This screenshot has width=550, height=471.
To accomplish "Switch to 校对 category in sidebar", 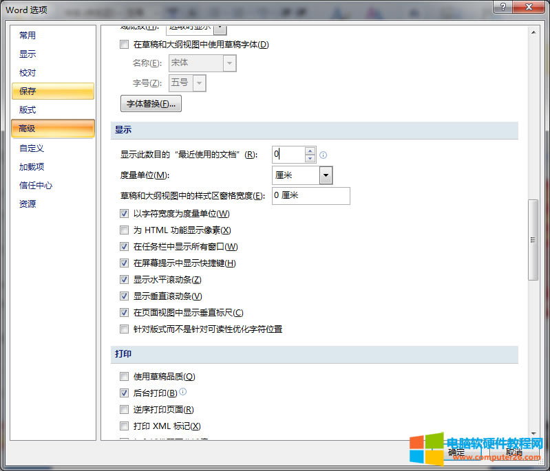I will tap(28, 72).
